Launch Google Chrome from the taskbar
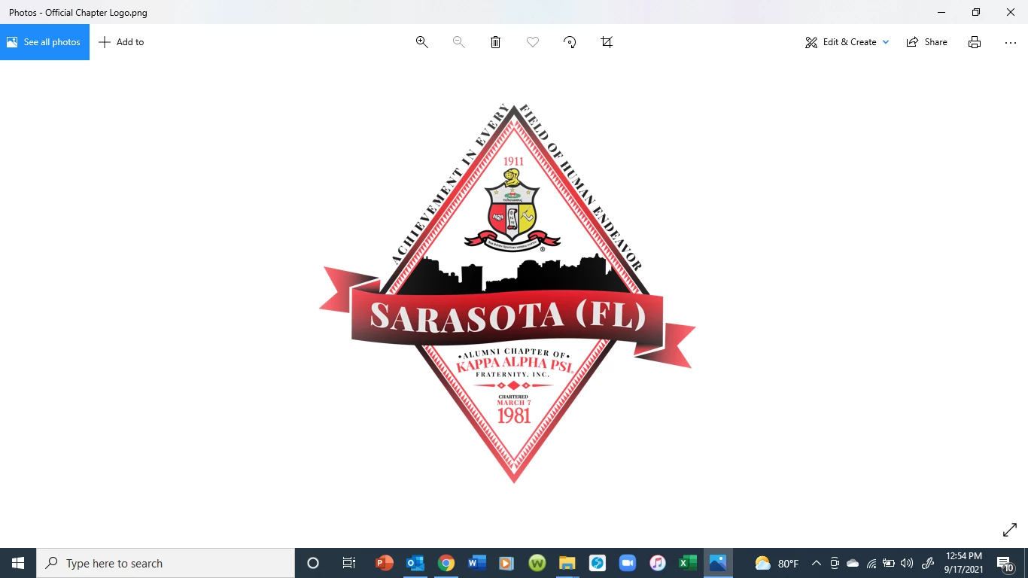The height and width of the screenshot is (578, 1028). pos(446,563)
